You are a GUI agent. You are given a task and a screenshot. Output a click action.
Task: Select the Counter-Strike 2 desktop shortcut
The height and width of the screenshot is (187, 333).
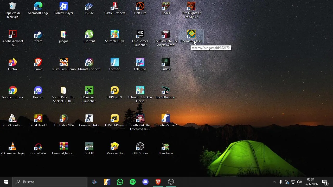point(165,121)
